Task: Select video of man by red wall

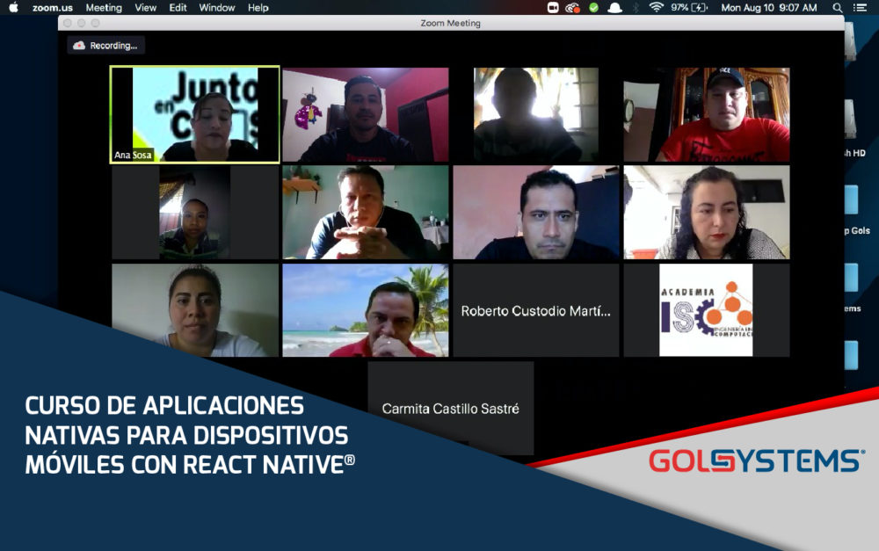Action: [366, 115]
